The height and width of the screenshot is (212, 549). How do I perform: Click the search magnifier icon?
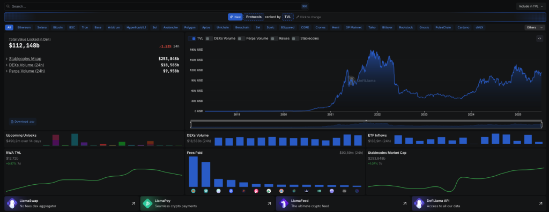click(x=8, y=6)
